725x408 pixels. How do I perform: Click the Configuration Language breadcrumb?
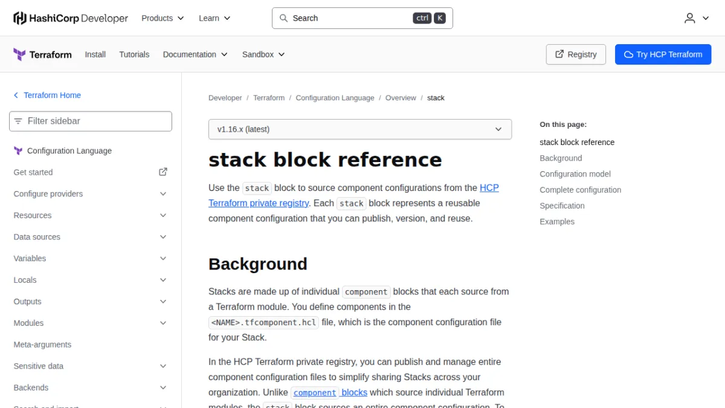[335, 98]
